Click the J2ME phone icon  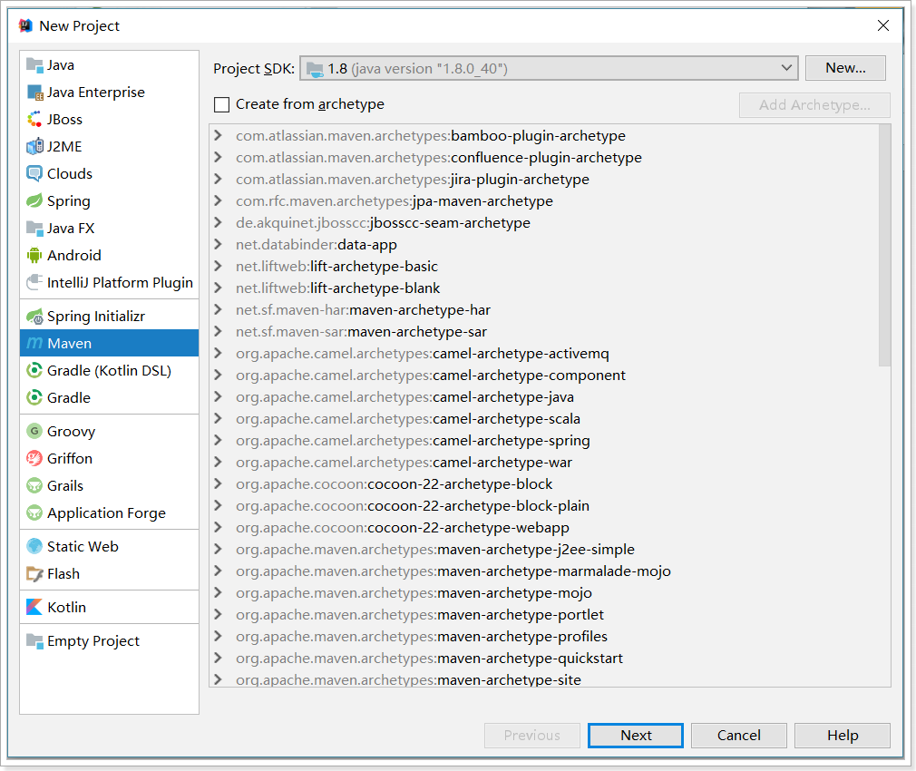click(x=34, y=147)
